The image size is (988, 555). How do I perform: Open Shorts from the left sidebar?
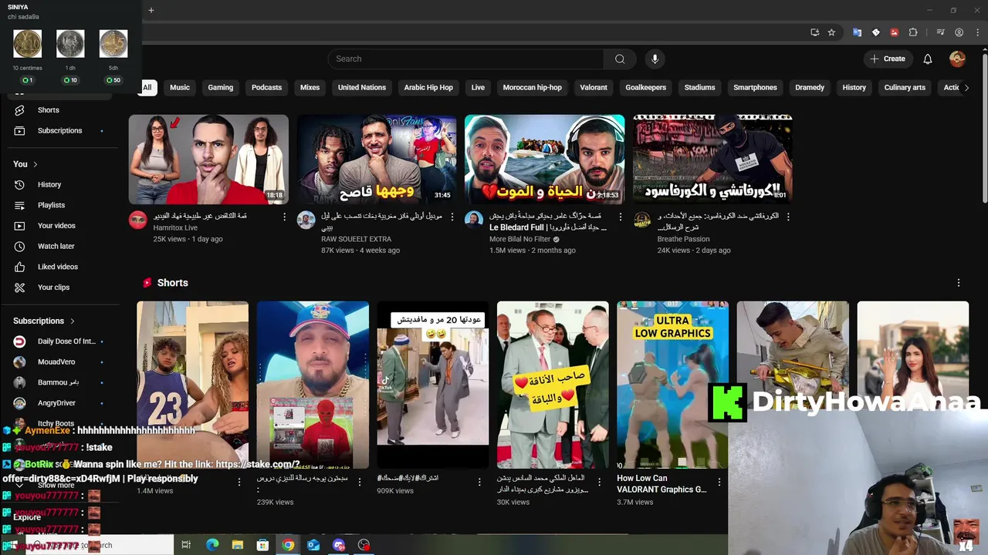point(48,110)
